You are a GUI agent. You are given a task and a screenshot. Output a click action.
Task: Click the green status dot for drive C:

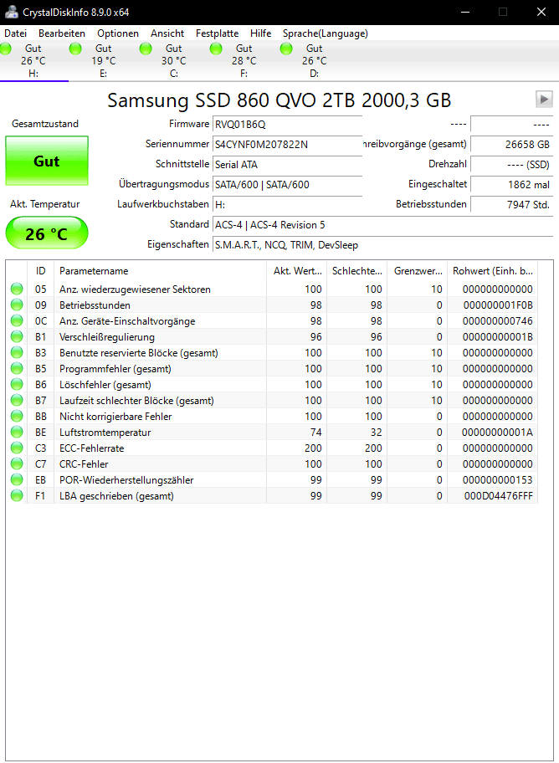tap(146, 49)
